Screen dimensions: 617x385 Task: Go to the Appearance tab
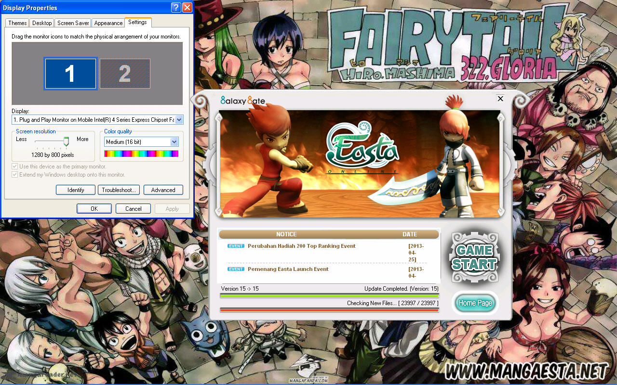point(108,23)
